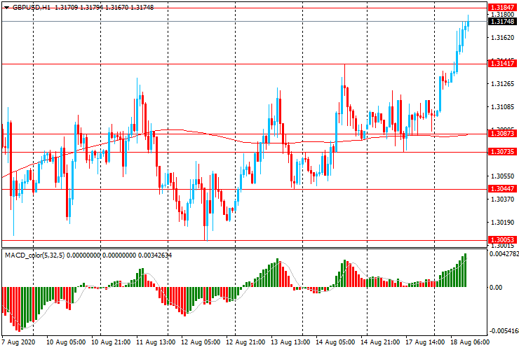Select the 17 Aug 14:00 time label
This screenshot has height=350, width=519.
423,344
